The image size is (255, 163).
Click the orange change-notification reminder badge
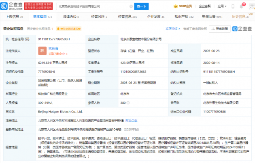click(69, 29)
